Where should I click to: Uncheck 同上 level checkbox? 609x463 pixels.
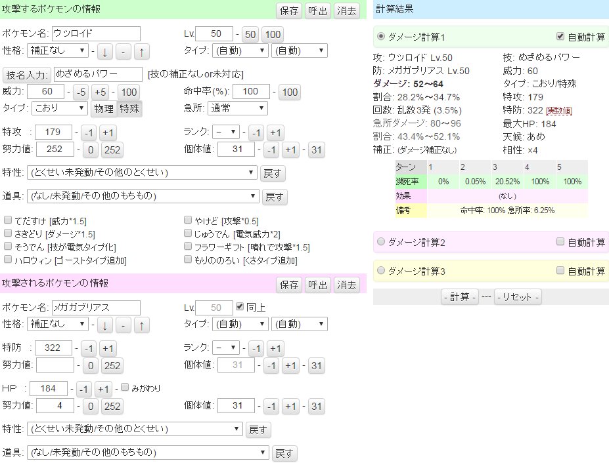tap(240, 307)
